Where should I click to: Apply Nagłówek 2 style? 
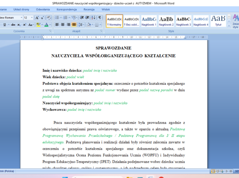[x=166, y=21]
